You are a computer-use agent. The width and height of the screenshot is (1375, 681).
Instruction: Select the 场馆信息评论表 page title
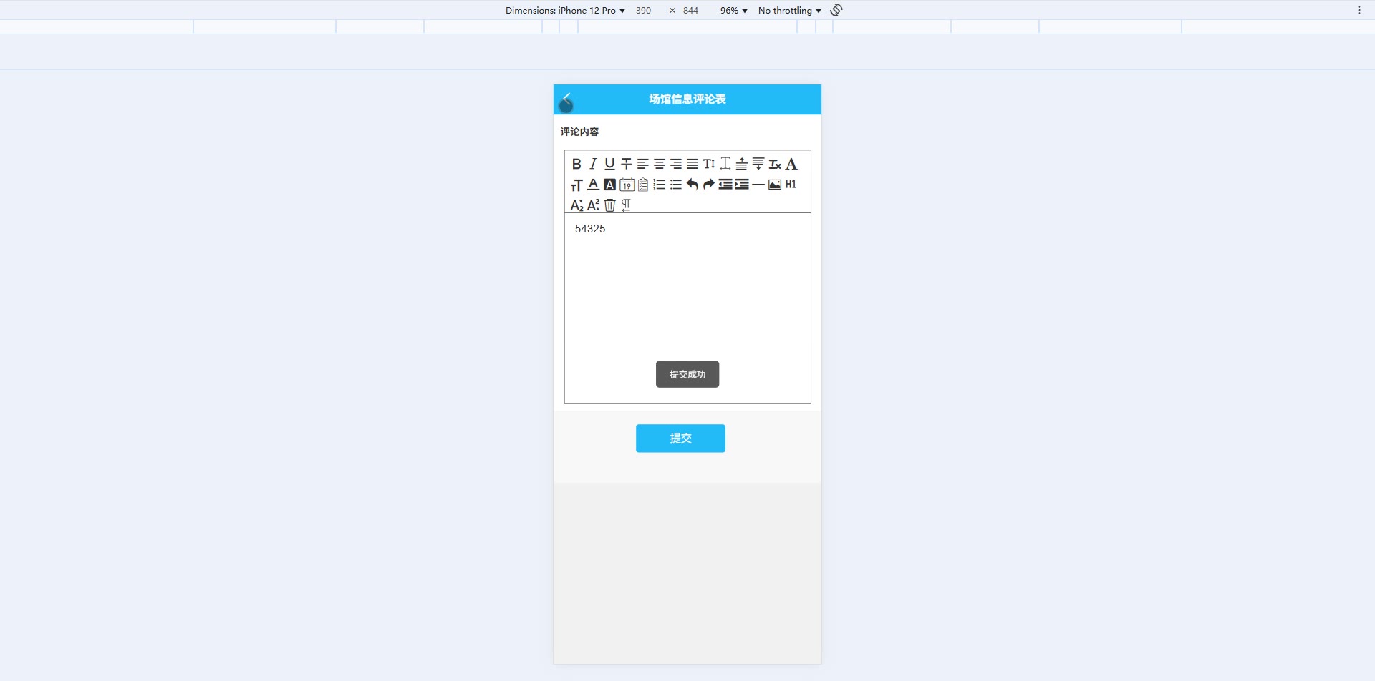tap(687, 99)
